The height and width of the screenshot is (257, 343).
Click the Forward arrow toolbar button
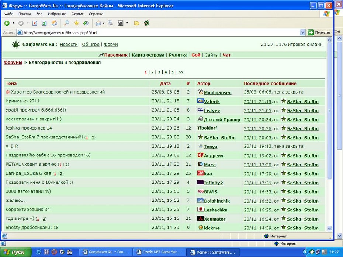21,23
